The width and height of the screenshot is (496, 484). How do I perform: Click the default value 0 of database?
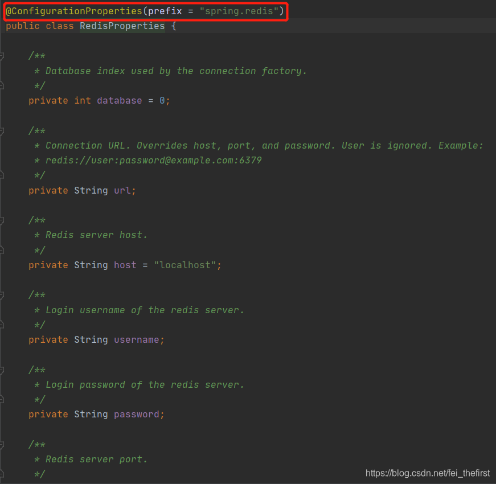162,101
